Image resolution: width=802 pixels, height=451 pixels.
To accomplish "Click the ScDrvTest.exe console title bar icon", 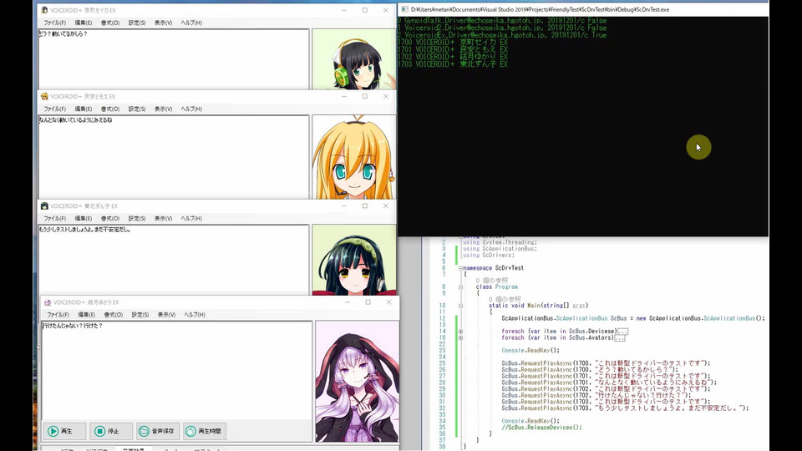I will (x=404, y=9).
